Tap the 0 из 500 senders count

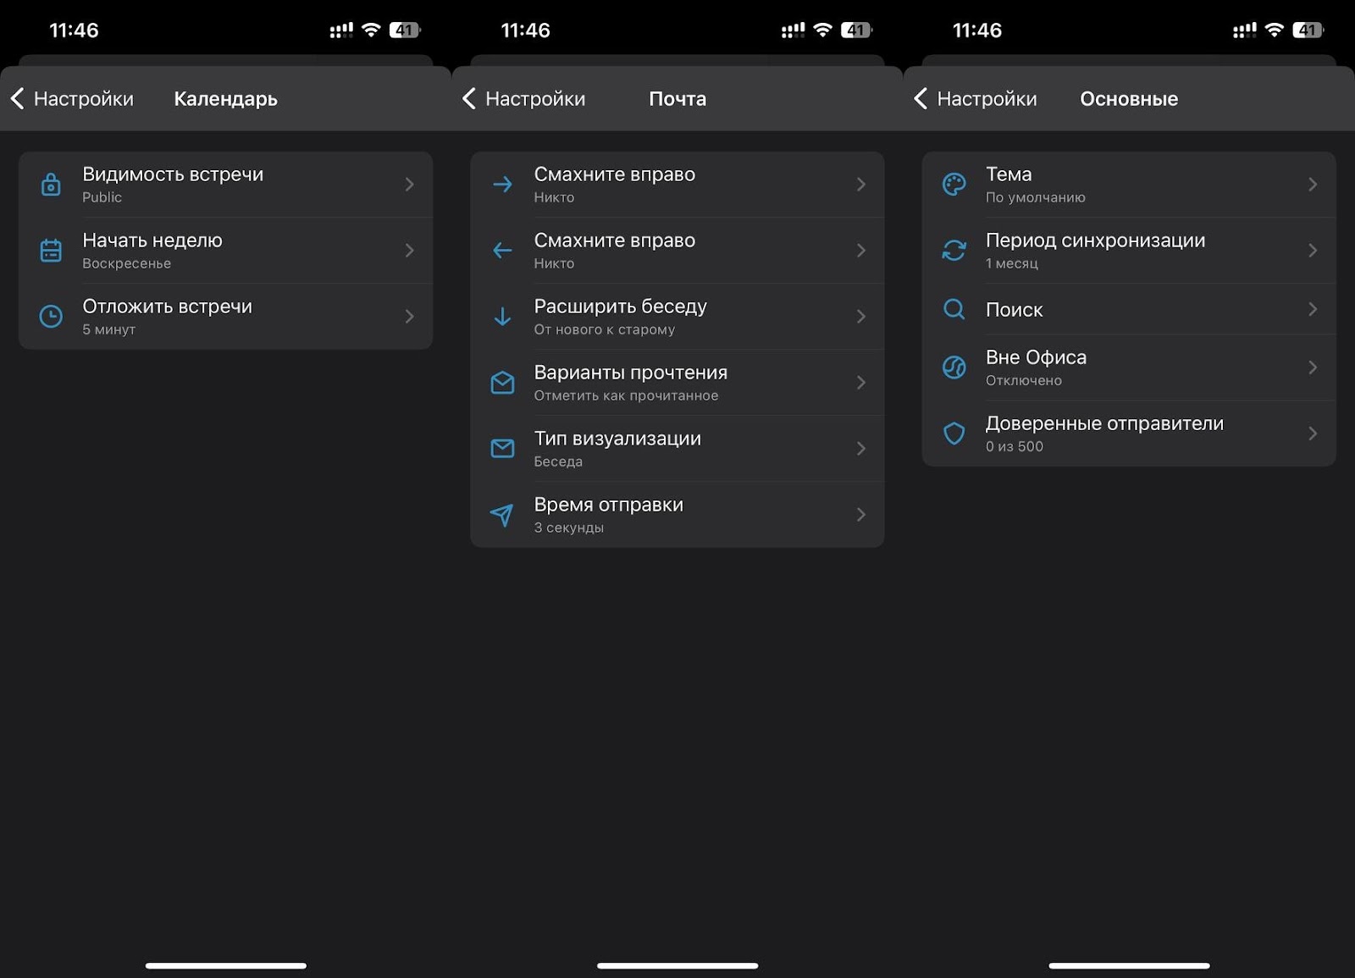coord(1014,446)
